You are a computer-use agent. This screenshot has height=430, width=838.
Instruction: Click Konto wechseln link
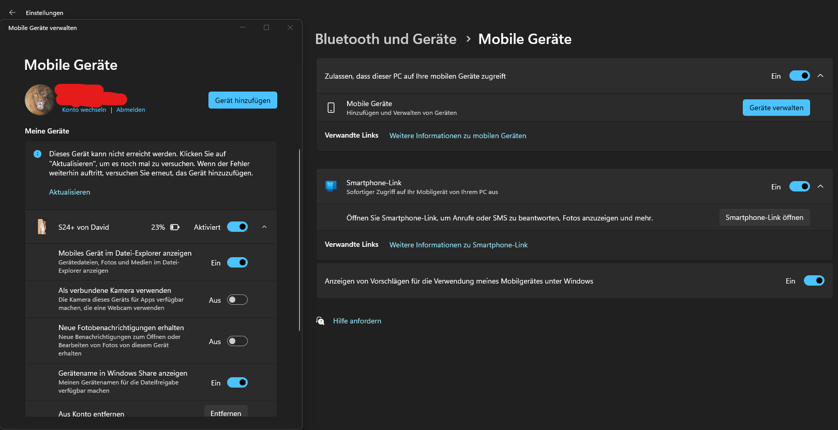(x=84, y=110)
